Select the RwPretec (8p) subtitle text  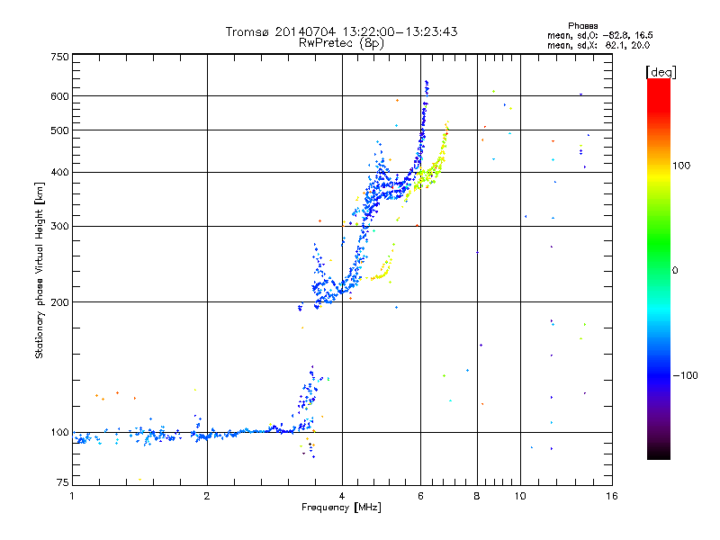click(341, 42)
